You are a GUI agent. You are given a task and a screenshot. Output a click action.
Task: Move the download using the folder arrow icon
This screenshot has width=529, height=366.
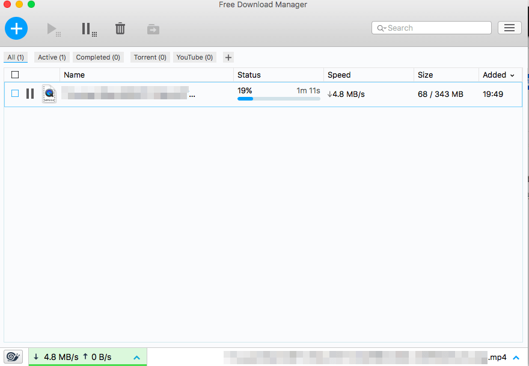point(153,29)
